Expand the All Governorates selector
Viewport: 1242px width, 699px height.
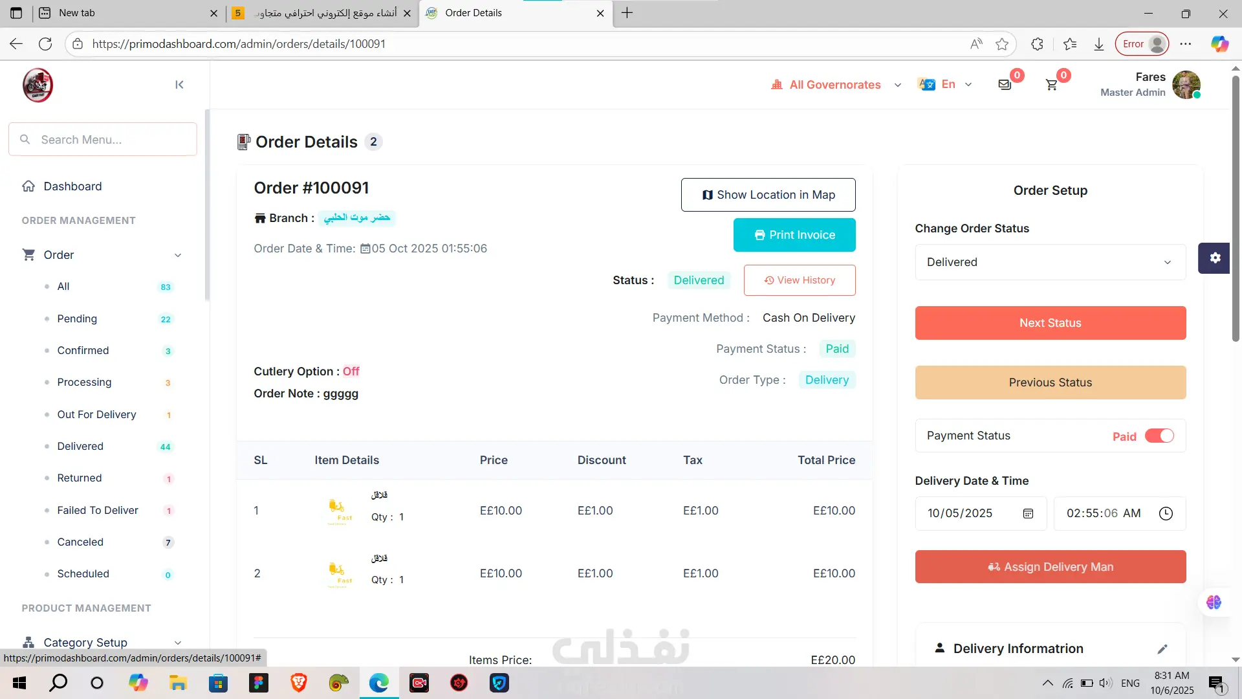[836, 85]
